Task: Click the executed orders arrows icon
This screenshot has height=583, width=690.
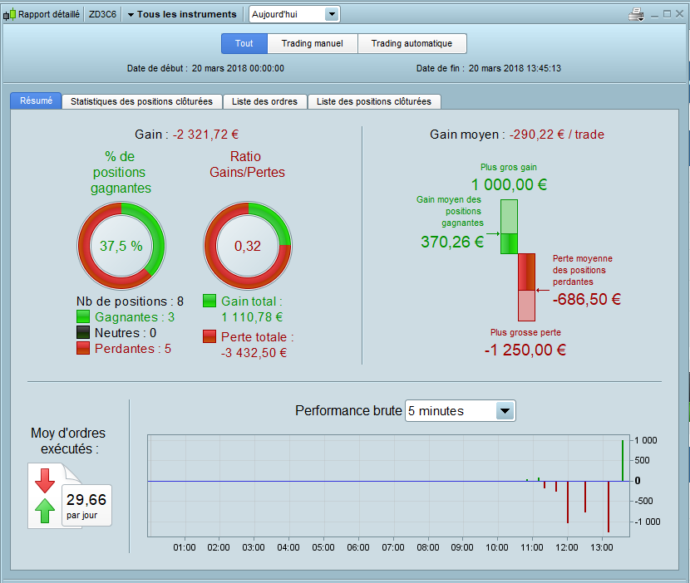Action: 45,496
